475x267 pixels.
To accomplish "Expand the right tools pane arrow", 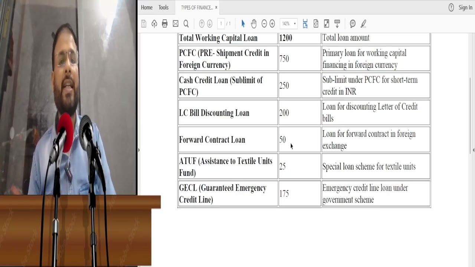I will pyautogui.click(x=473, y=150).
